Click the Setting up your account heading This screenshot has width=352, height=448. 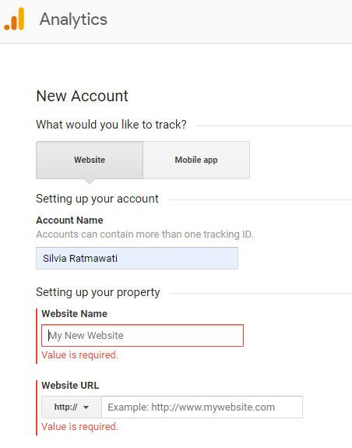tap(97, 199)
